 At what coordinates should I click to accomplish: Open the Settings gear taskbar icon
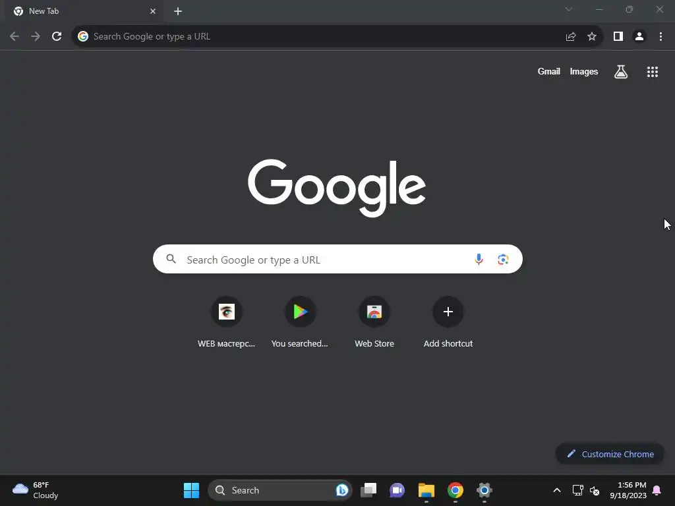tap(484, 490)
